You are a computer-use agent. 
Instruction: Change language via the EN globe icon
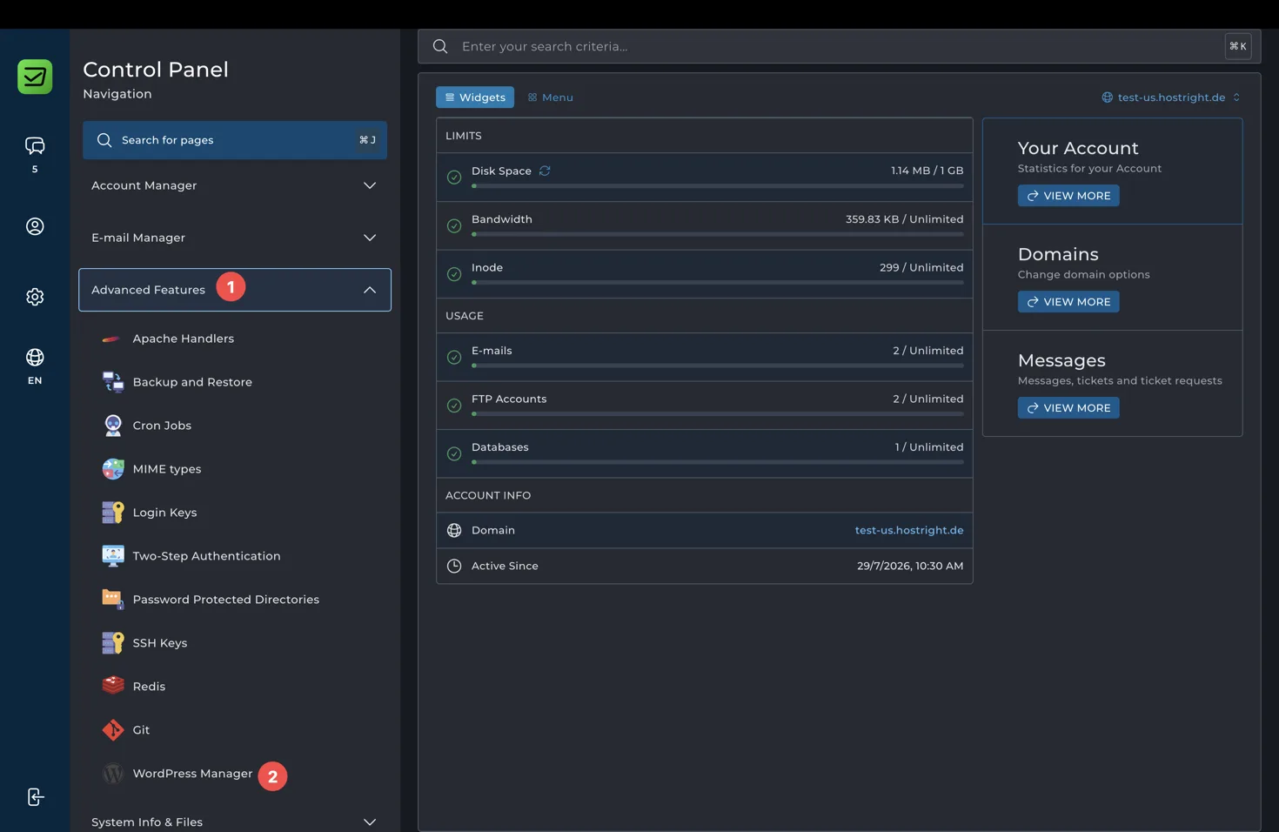[35, 358]
